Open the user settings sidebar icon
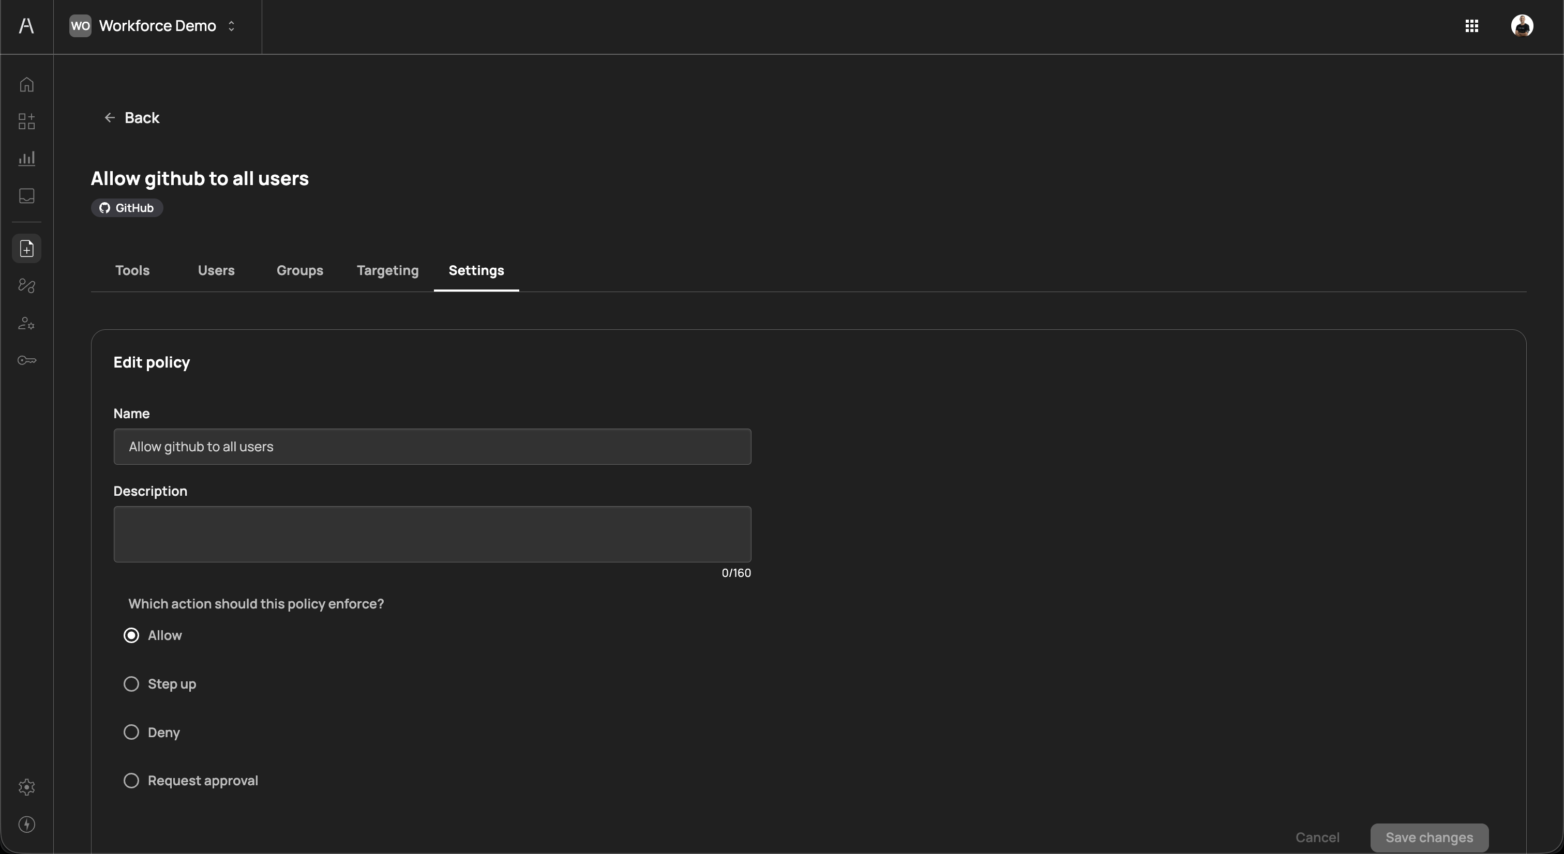This screenshot has width=1564, height=854. coord(27,324)
